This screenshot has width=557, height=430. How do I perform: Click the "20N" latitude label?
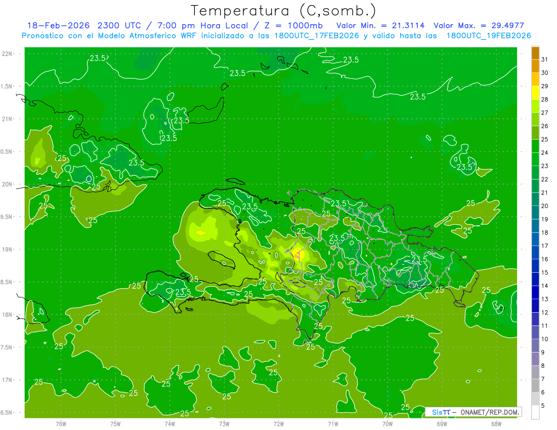click(7, 184)
